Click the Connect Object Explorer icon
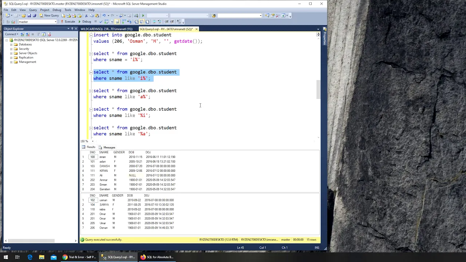The width and height of the screenshot is (466, 262). (22, 34)
